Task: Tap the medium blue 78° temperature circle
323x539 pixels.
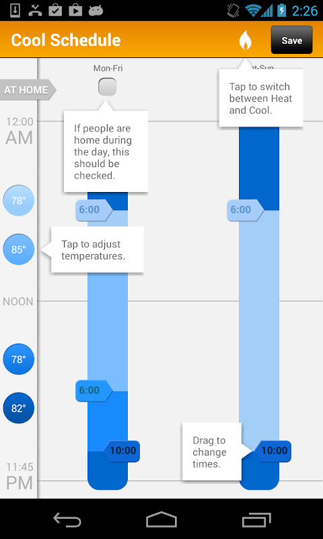Action: pyautogui.click(x=19, y=359)
